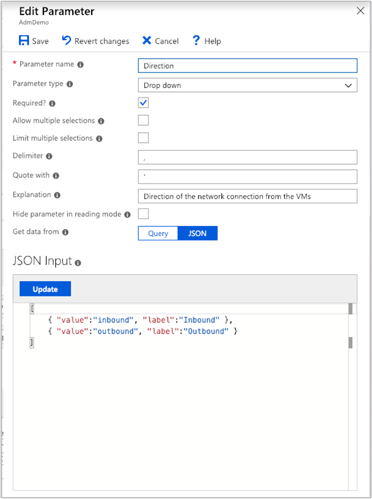The height and width of the screenshot is (499, 372).
Task: Enable Allow multiple selections checkbox
Action: tap(143, 120)
